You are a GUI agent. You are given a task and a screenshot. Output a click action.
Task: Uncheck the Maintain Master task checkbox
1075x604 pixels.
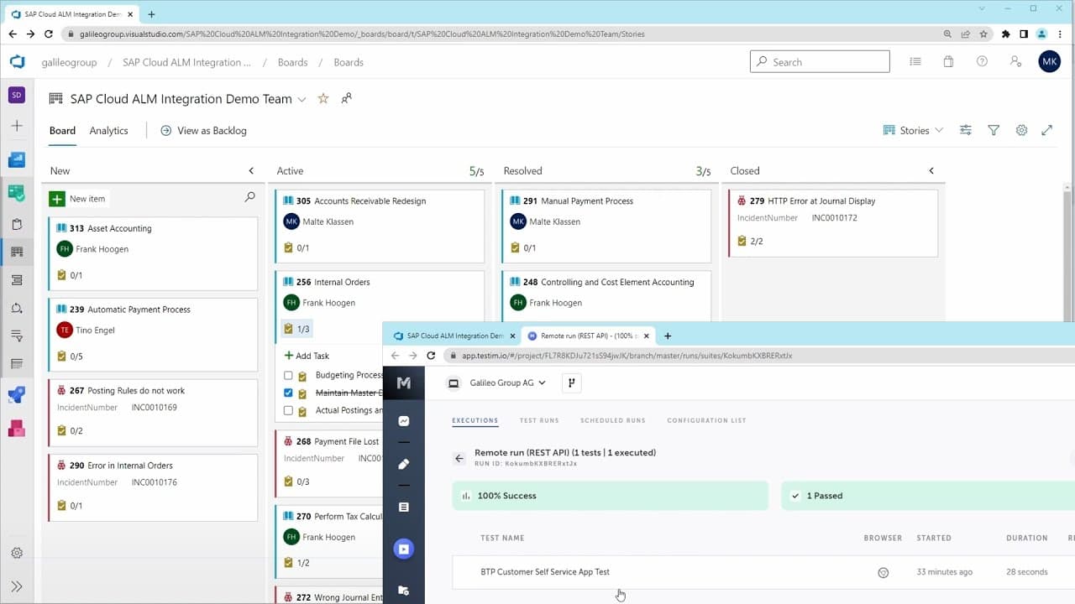pos(288,393)
